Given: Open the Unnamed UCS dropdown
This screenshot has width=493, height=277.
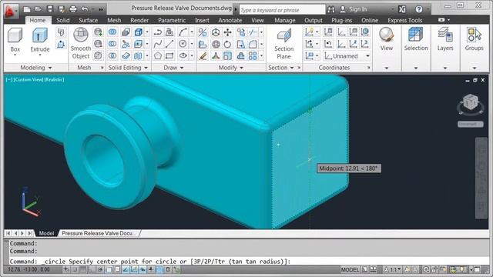Looking at the screenshot, I should tap(347, 56).
